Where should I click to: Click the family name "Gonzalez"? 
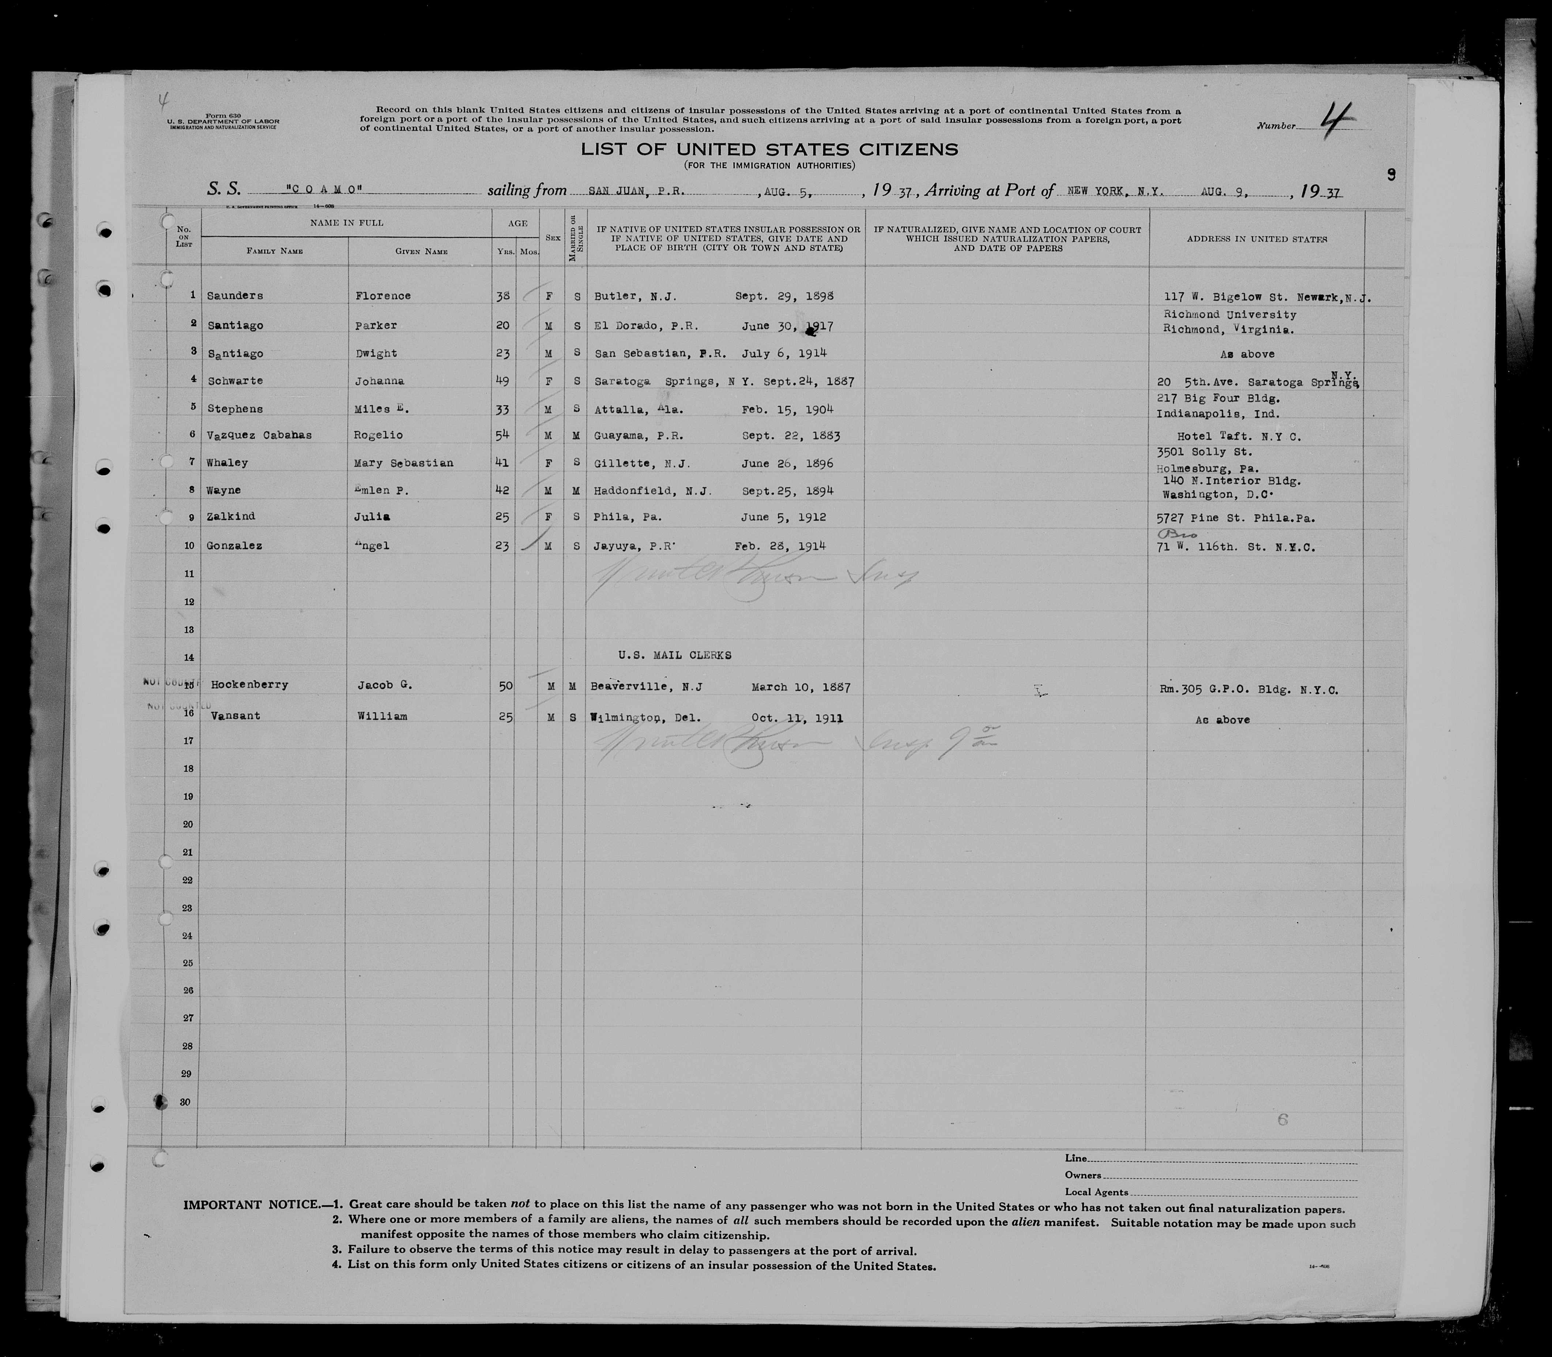235,545
